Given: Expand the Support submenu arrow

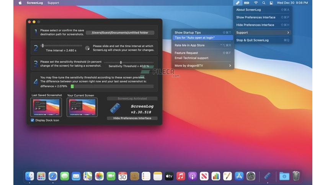Looking at the screenshot, I should click(288, 32).
